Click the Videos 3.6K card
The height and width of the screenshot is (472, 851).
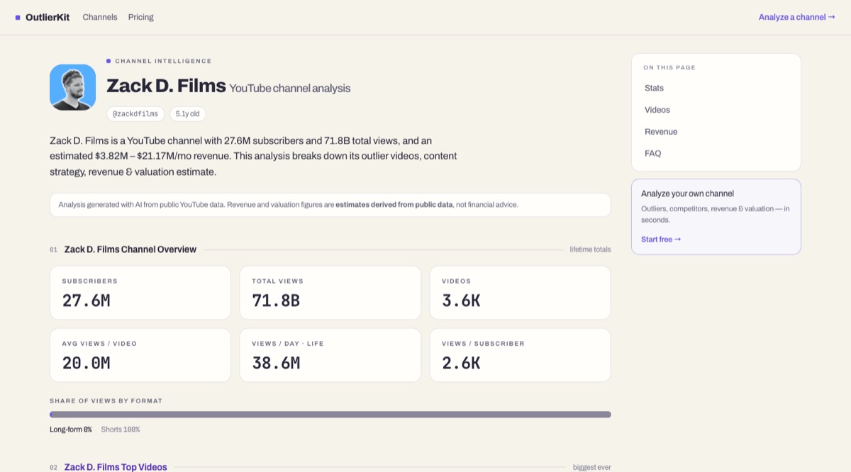521,293
